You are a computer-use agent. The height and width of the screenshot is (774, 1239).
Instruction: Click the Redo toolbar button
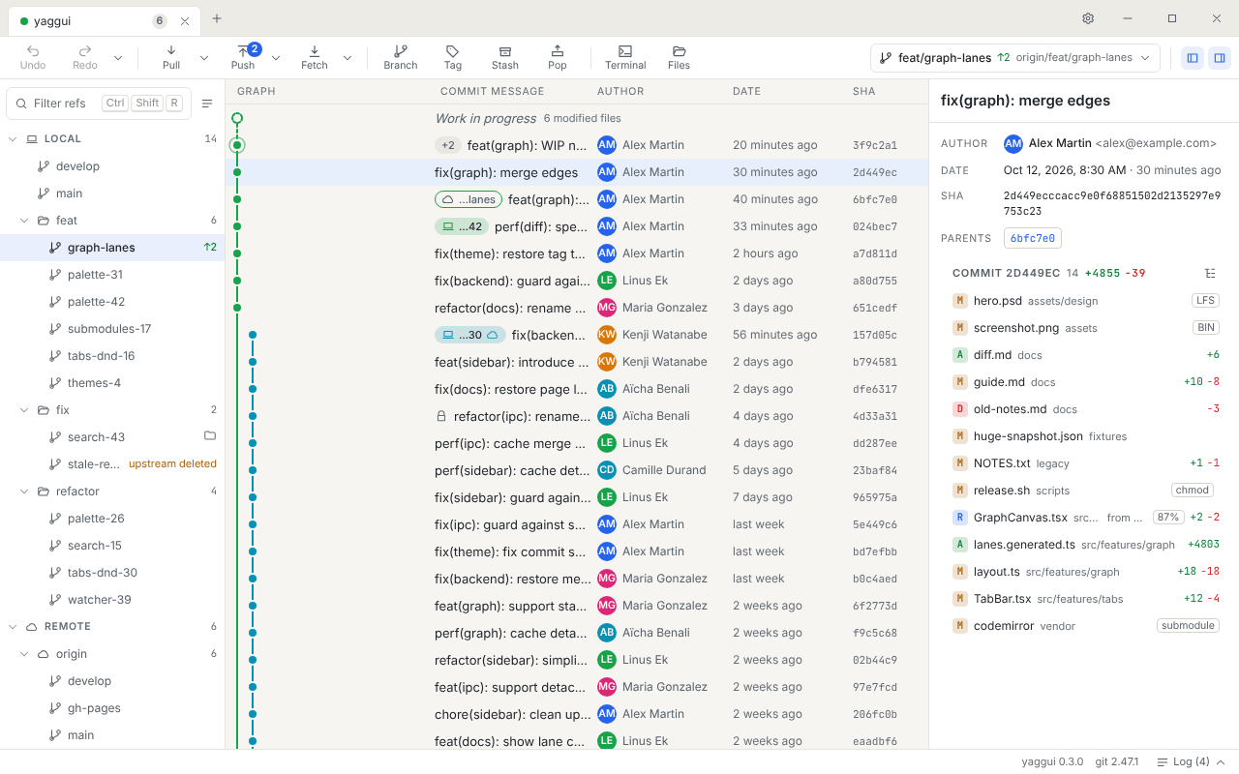click(x=85, y=57)
